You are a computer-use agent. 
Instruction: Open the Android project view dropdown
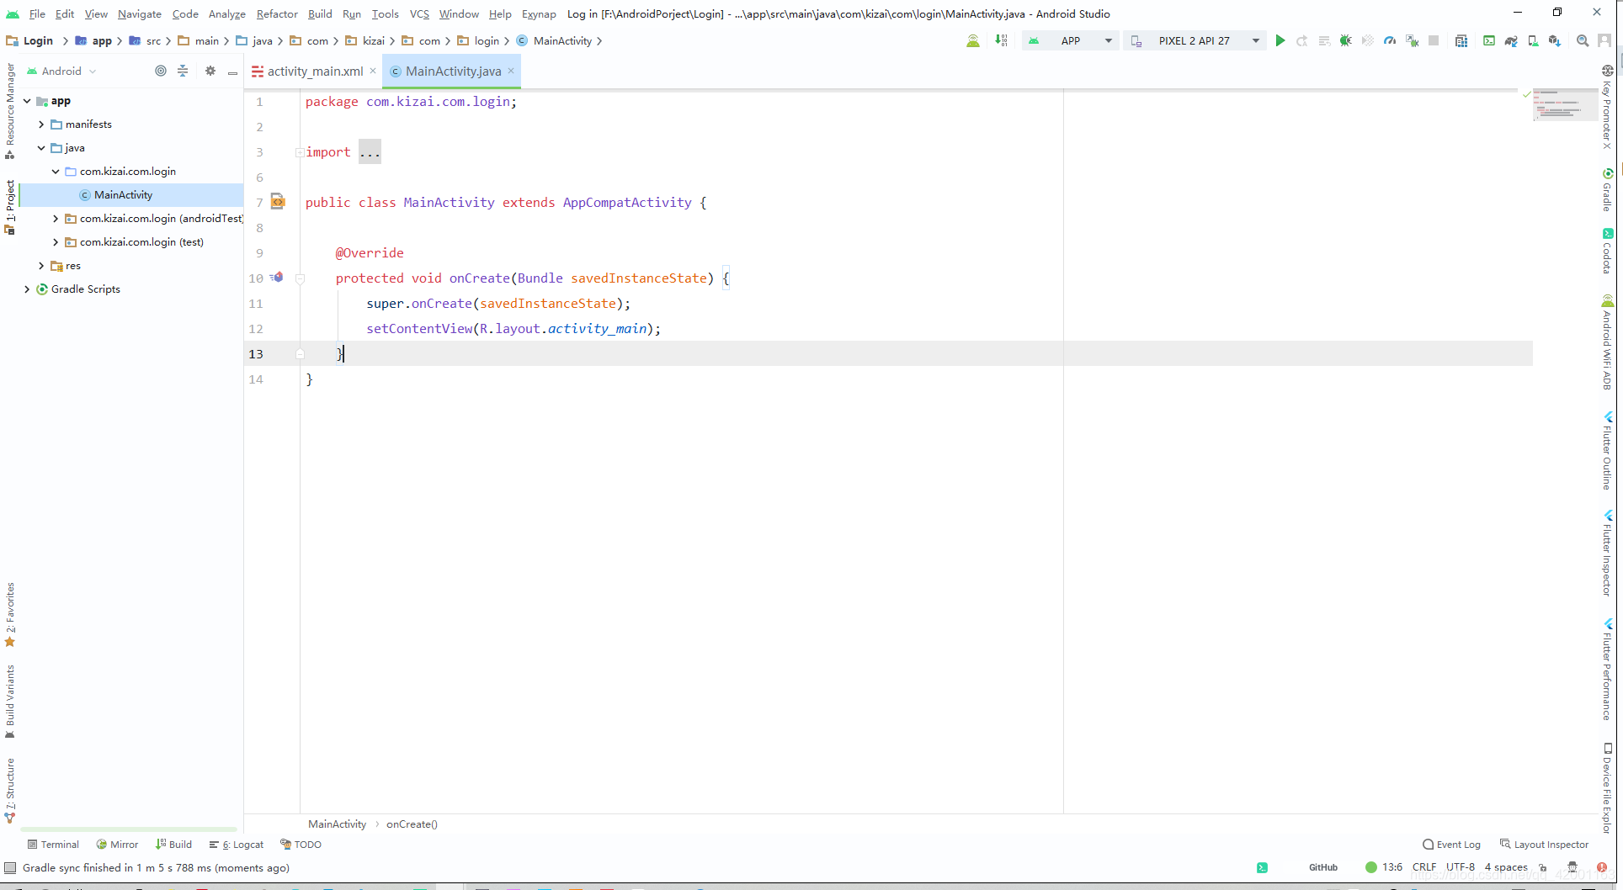(x=61, y=71)
